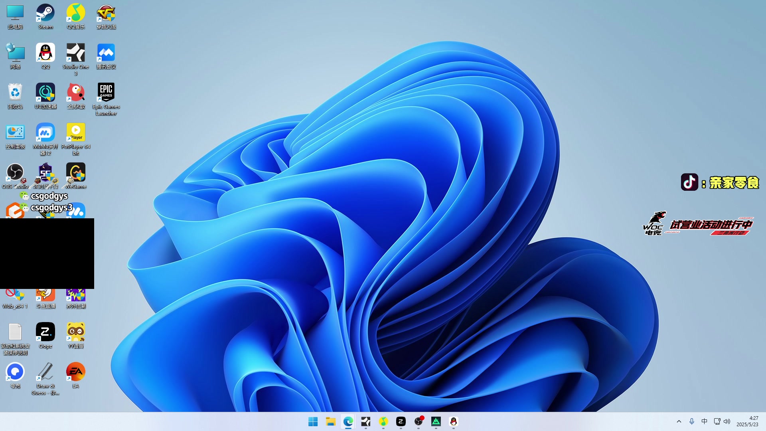Select the 控制面板 desktop icon
Screen dimensions: 766x431
tap(15, 136)
